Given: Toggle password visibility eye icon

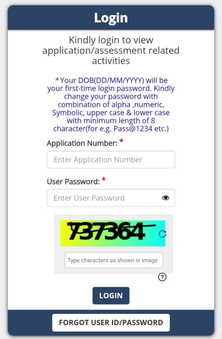Looking at the screenshot, I should (x=166, y=198).
